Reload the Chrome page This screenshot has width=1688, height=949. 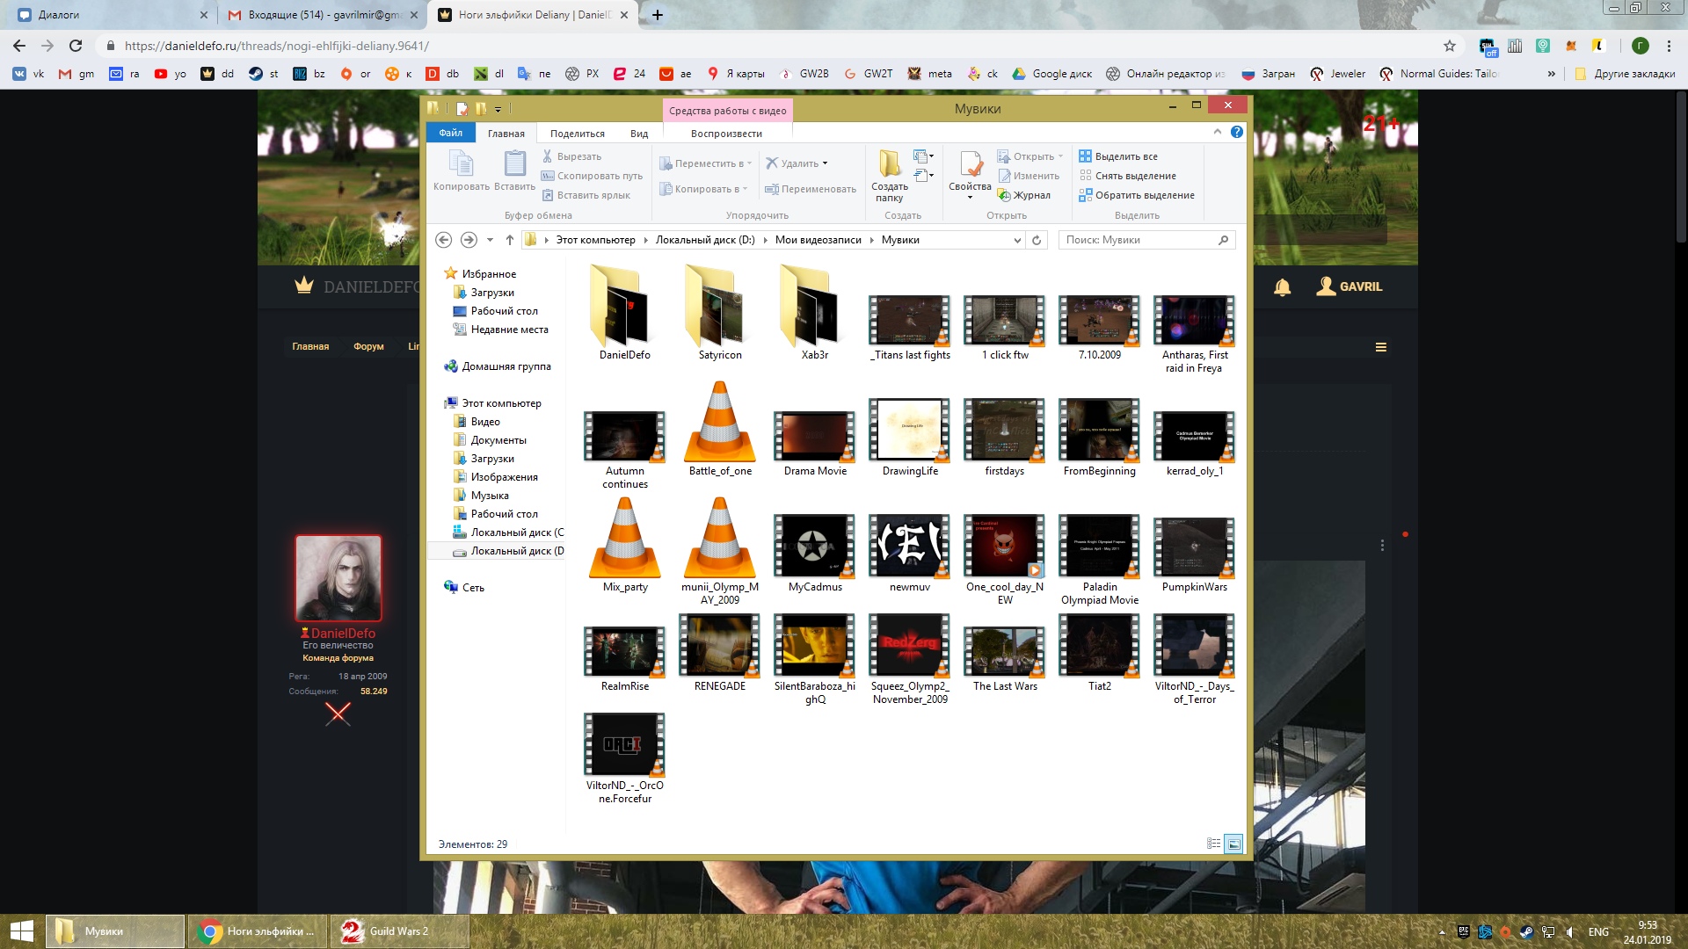[76, 46]
